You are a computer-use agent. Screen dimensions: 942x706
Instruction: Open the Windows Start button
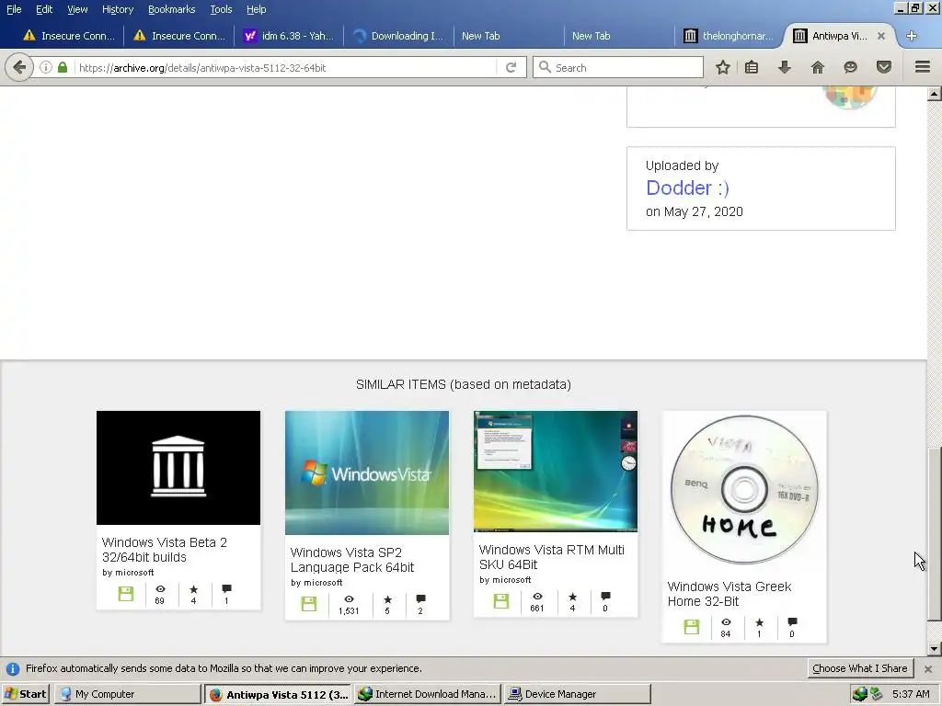pos(26,694)
